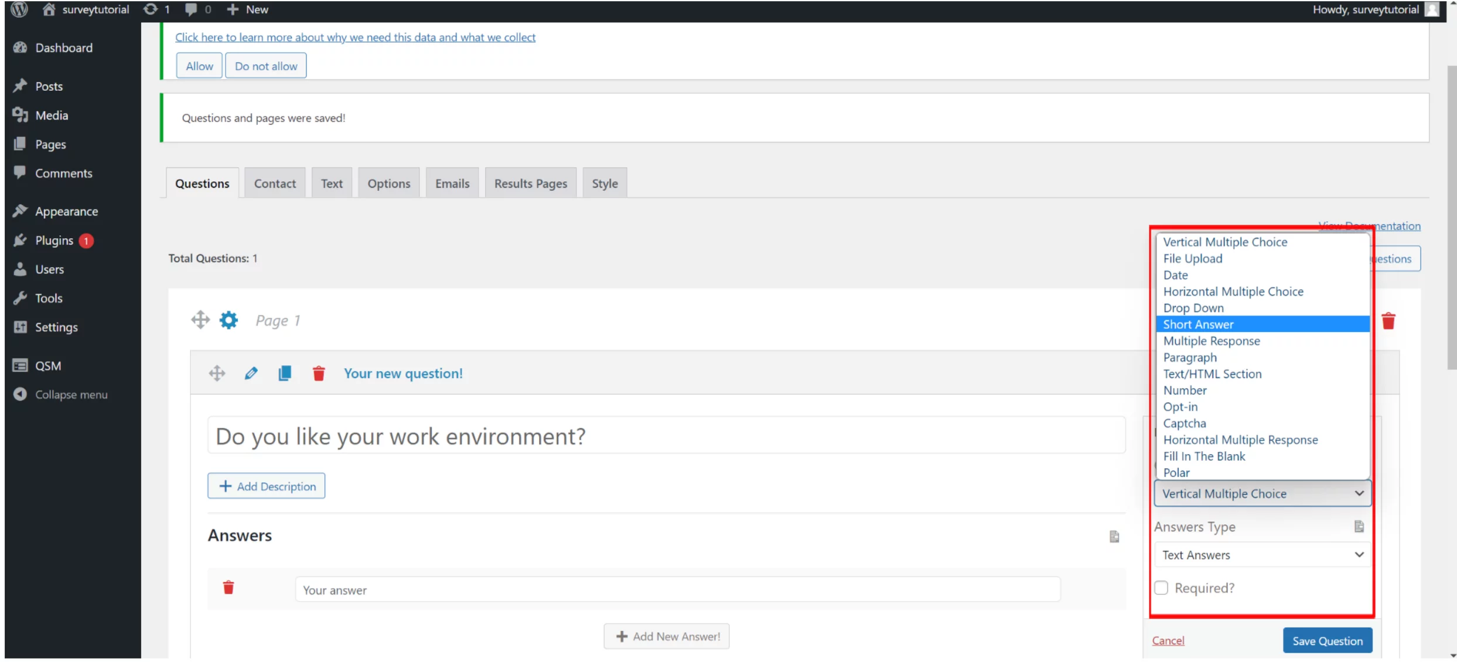Click the Do not allow button
1457x662 pixels.
pos(266,66)
